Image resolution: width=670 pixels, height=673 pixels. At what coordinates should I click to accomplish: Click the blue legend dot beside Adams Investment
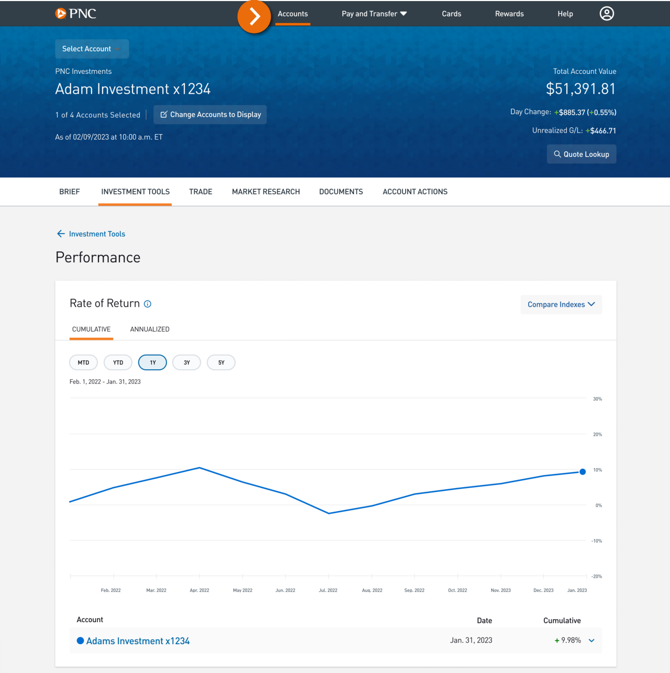pyautogui.click(x=80, y=641)
